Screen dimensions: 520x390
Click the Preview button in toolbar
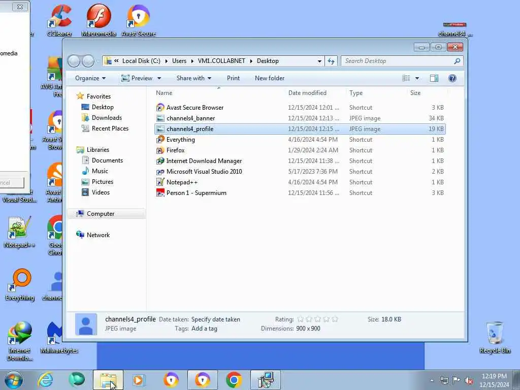point(137,78)
